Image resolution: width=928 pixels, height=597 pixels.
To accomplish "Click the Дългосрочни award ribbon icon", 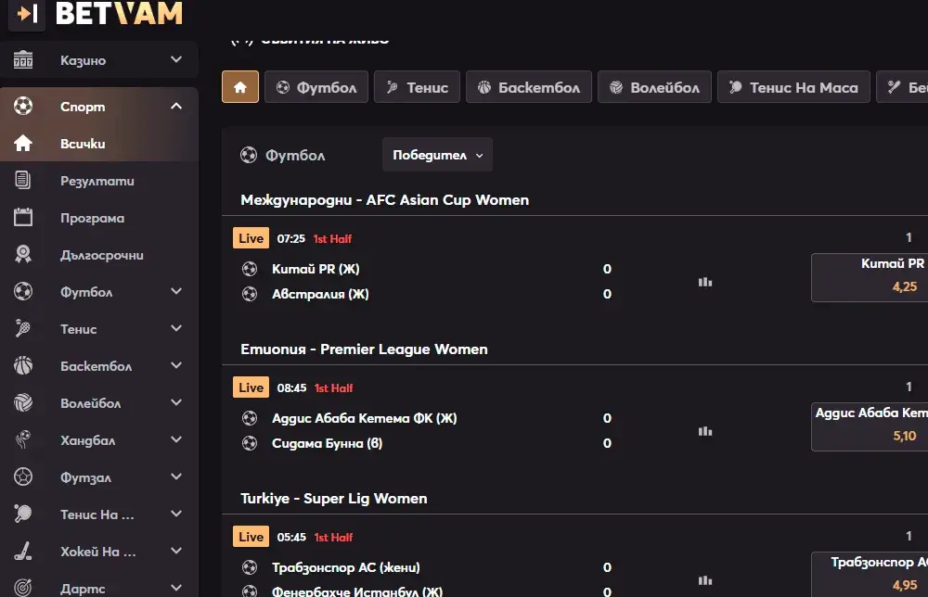I will 23,255.
